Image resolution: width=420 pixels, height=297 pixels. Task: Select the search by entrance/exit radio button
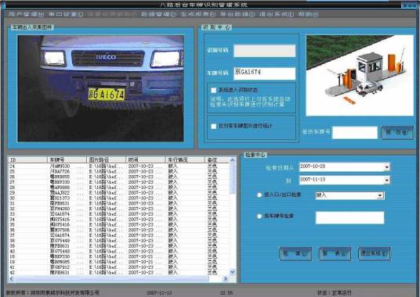point(259,195)
